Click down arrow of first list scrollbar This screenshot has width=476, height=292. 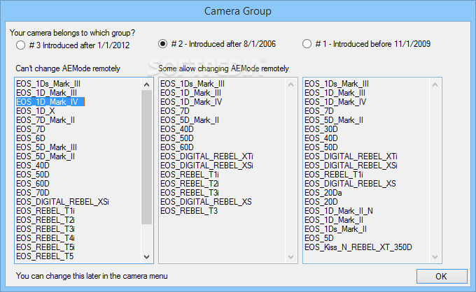(x=146, y=257)
